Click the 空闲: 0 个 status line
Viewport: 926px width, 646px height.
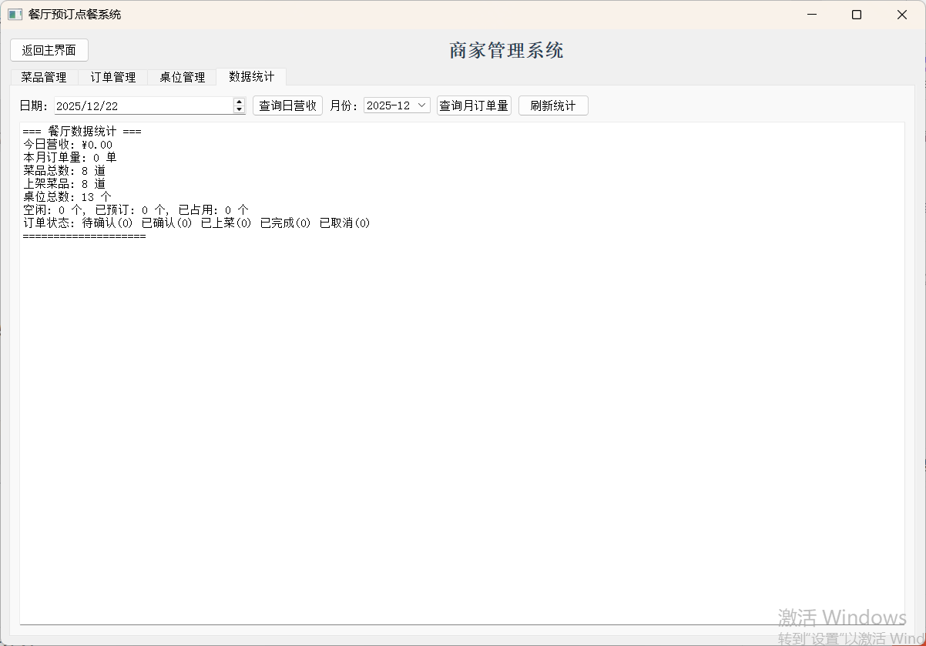136,210
